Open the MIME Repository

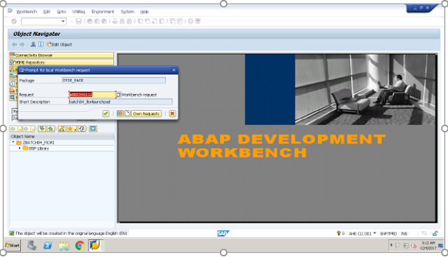pyautogui.click(x=62, y=62)
